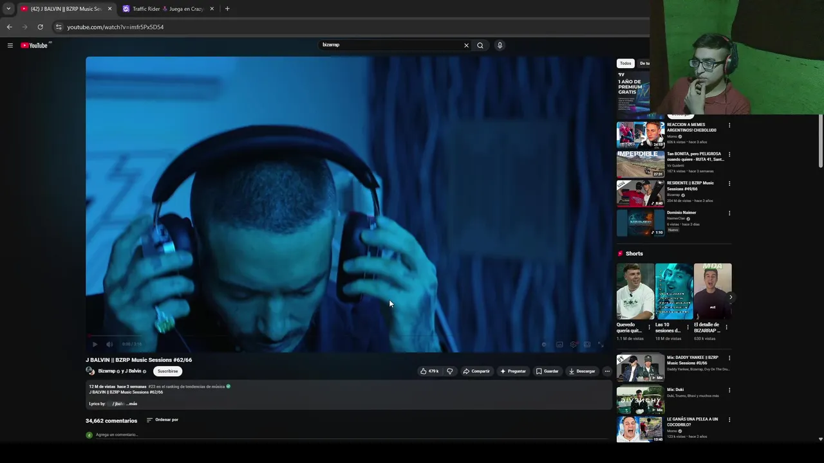Open the Quevedo quería quit... short

click(x=635, y=291)
